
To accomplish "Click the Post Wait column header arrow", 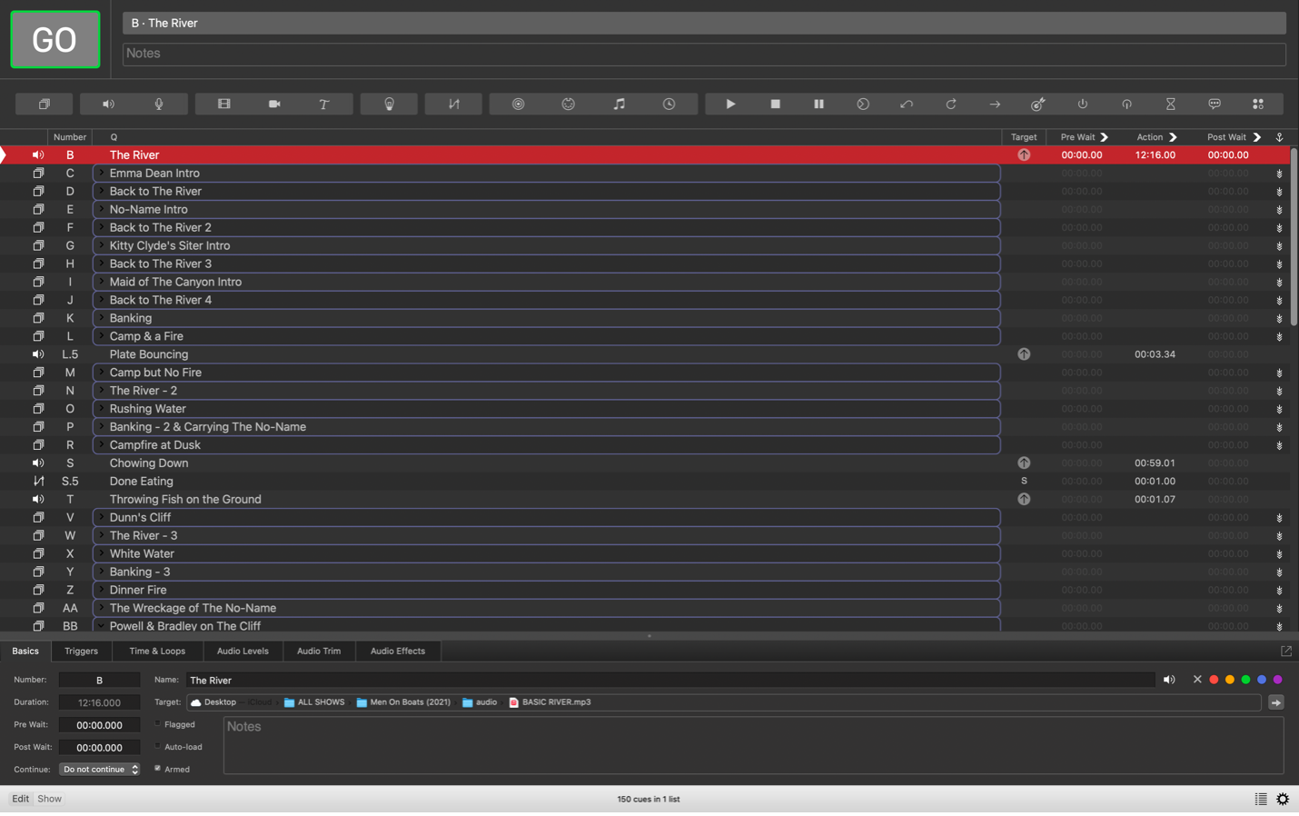I will tap(1257, 137).
